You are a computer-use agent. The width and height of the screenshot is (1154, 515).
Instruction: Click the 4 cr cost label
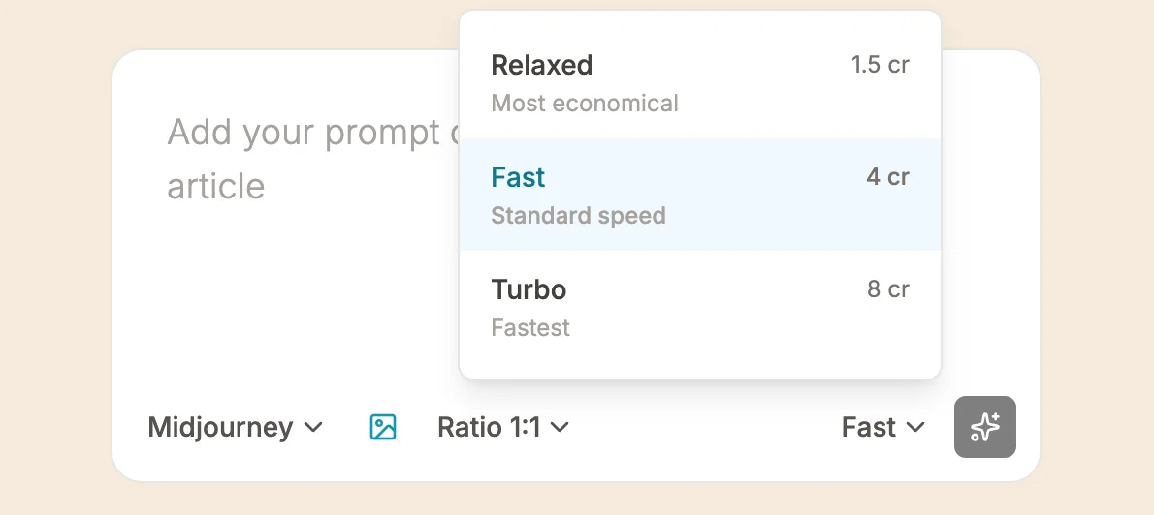[887, 177]
